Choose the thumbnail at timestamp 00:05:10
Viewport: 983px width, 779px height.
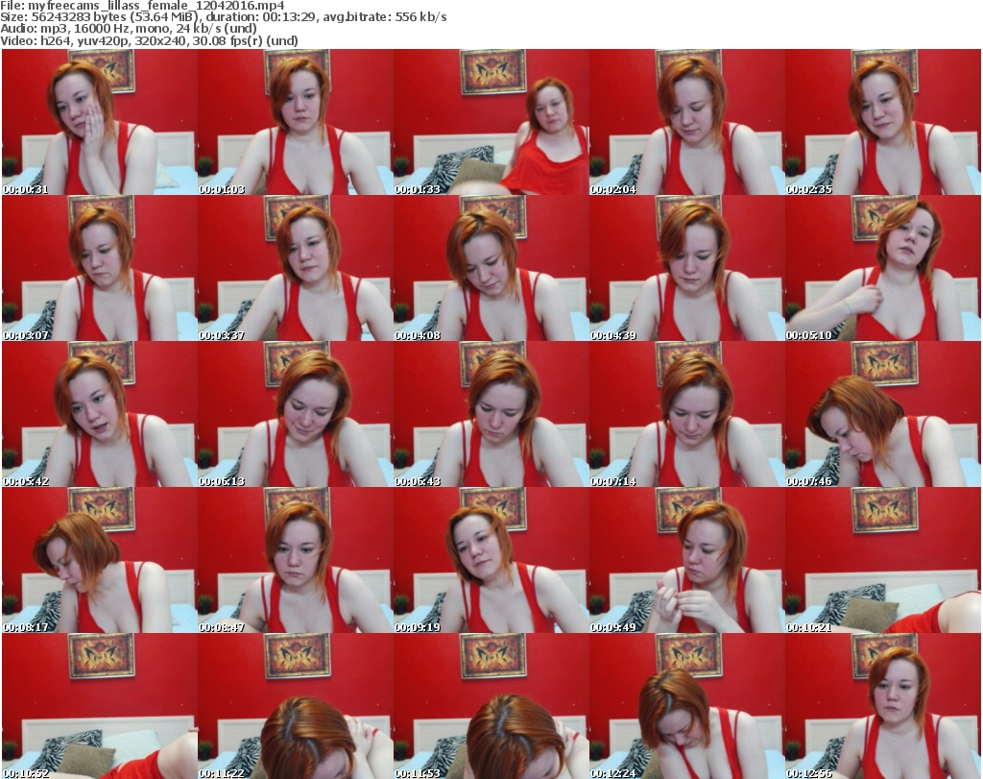[x=882, y=268]
